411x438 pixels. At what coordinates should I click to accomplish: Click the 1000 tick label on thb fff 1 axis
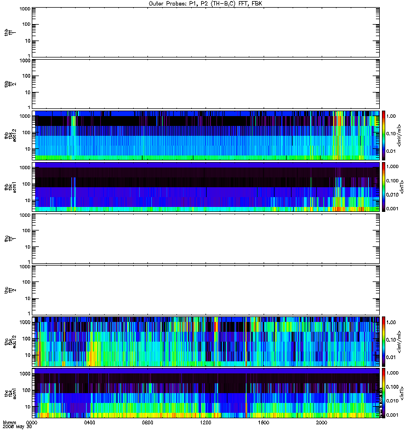coord(25,9)
